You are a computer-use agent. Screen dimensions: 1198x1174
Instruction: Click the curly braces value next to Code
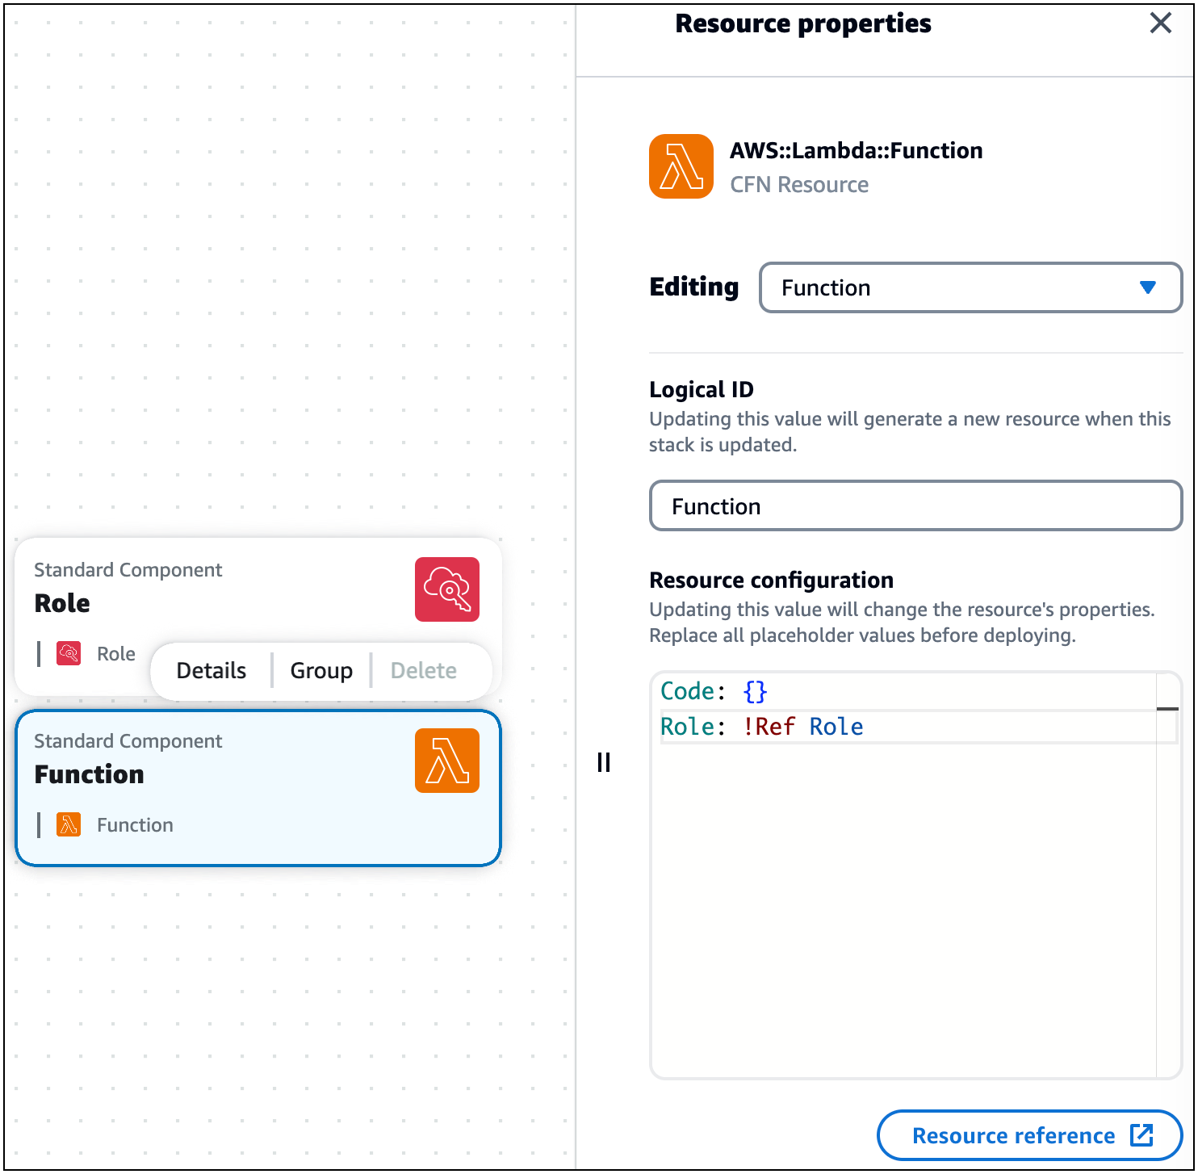754,691
